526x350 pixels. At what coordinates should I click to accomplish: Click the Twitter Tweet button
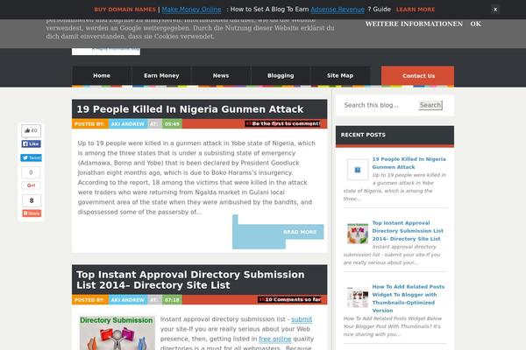tap(32, 157)
